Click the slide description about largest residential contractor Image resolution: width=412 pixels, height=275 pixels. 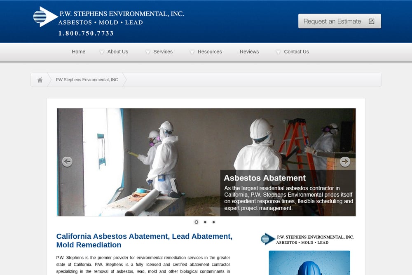[288, 198]
